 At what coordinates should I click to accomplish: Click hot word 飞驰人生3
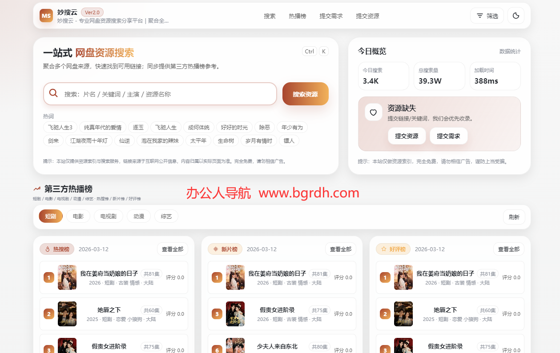point(60,128)
